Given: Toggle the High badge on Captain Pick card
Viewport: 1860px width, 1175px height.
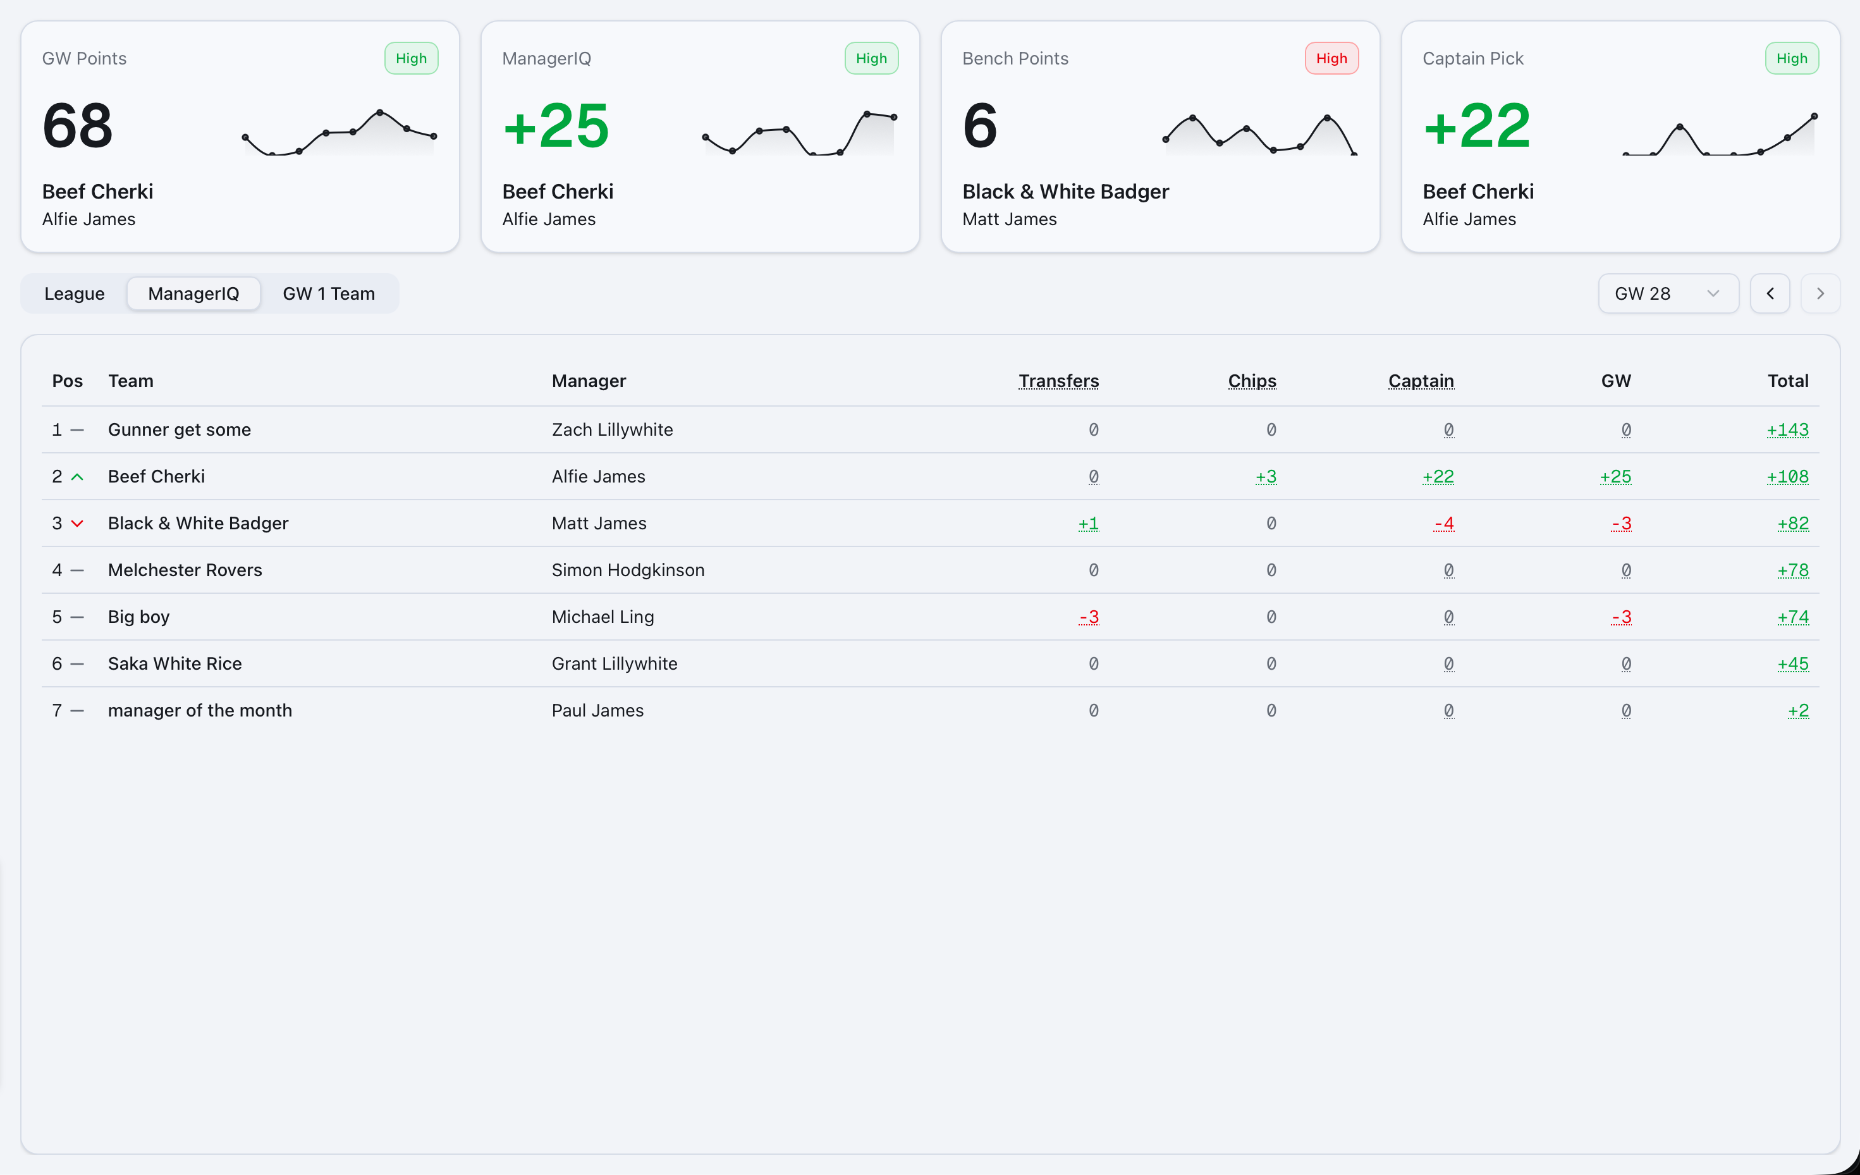Looking at the screenshot, I should coord(1792,58).
